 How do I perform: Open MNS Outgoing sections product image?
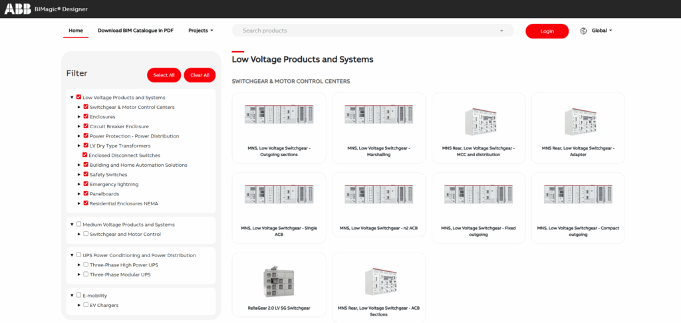[279, 114]
